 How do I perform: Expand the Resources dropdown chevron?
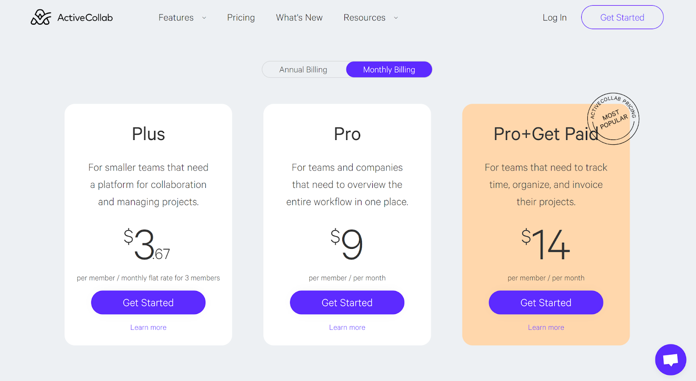pos(396,18)
